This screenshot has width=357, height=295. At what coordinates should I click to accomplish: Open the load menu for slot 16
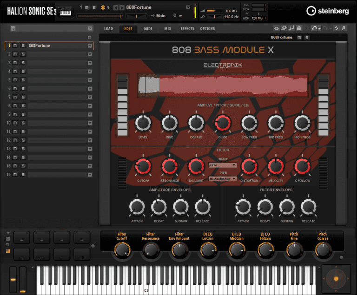(x=90, y=175)
